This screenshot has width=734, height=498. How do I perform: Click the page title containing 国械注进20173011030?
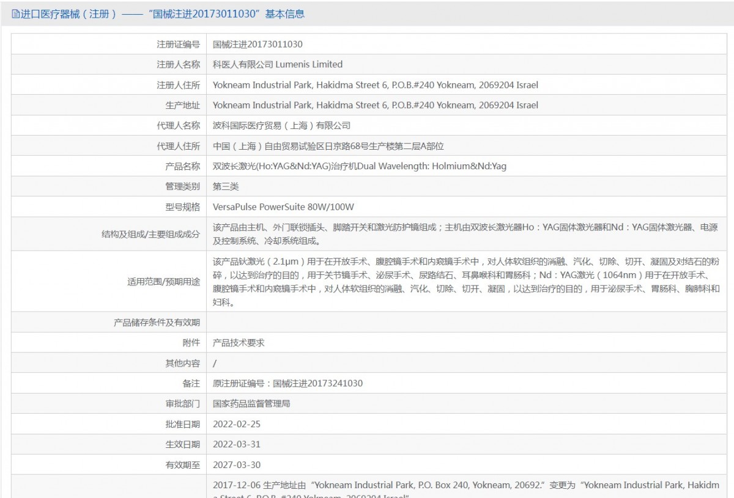coord(162,14)
